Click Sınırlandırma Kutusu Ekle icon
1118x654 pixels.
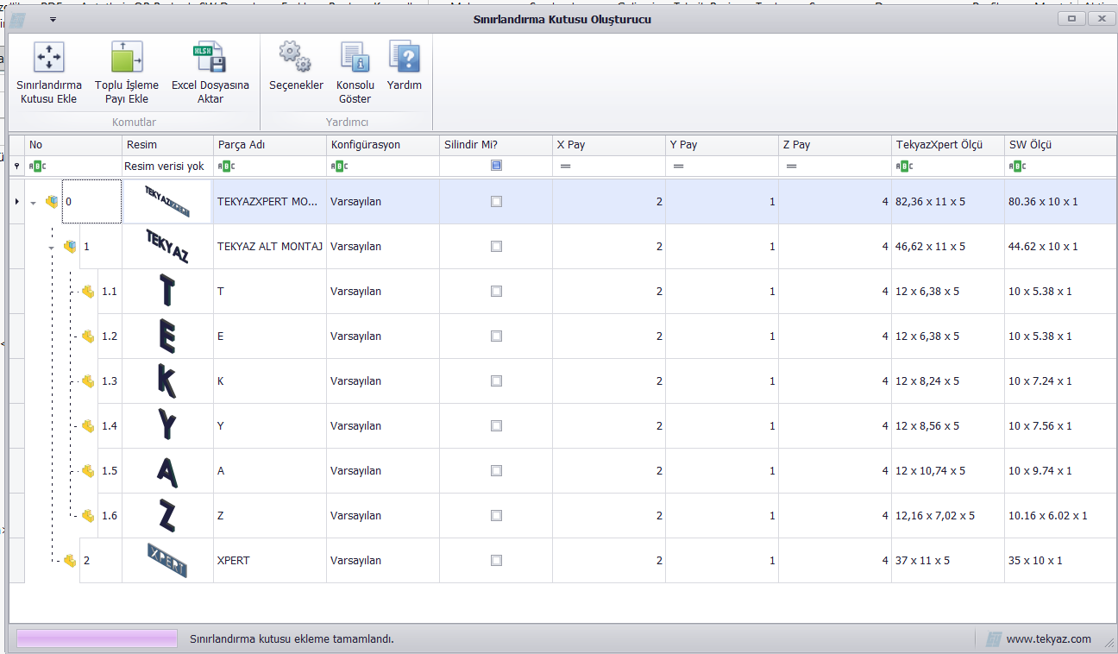[49, 57]
